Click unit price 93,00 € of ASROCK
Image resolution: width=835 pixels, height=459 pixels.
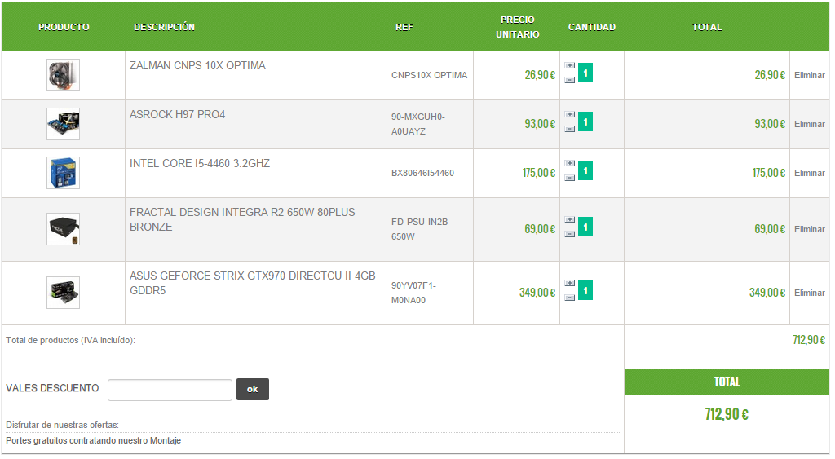click(x=540, y=124)
